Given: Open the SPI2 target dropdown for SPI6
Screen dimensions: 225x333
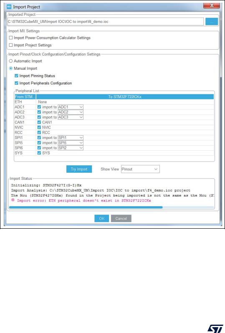Looking at the screenshot, I should [x=71, y=148].
